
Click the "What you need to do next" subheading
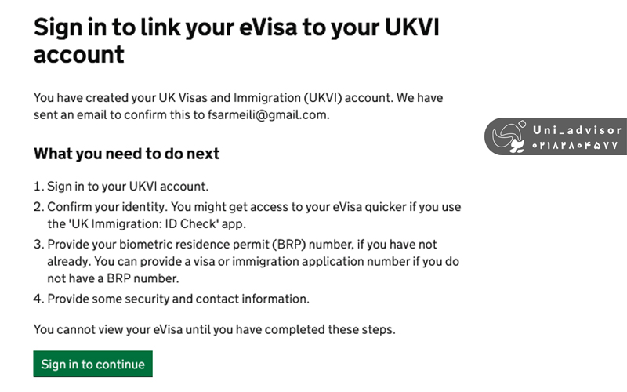click(126, 154)
